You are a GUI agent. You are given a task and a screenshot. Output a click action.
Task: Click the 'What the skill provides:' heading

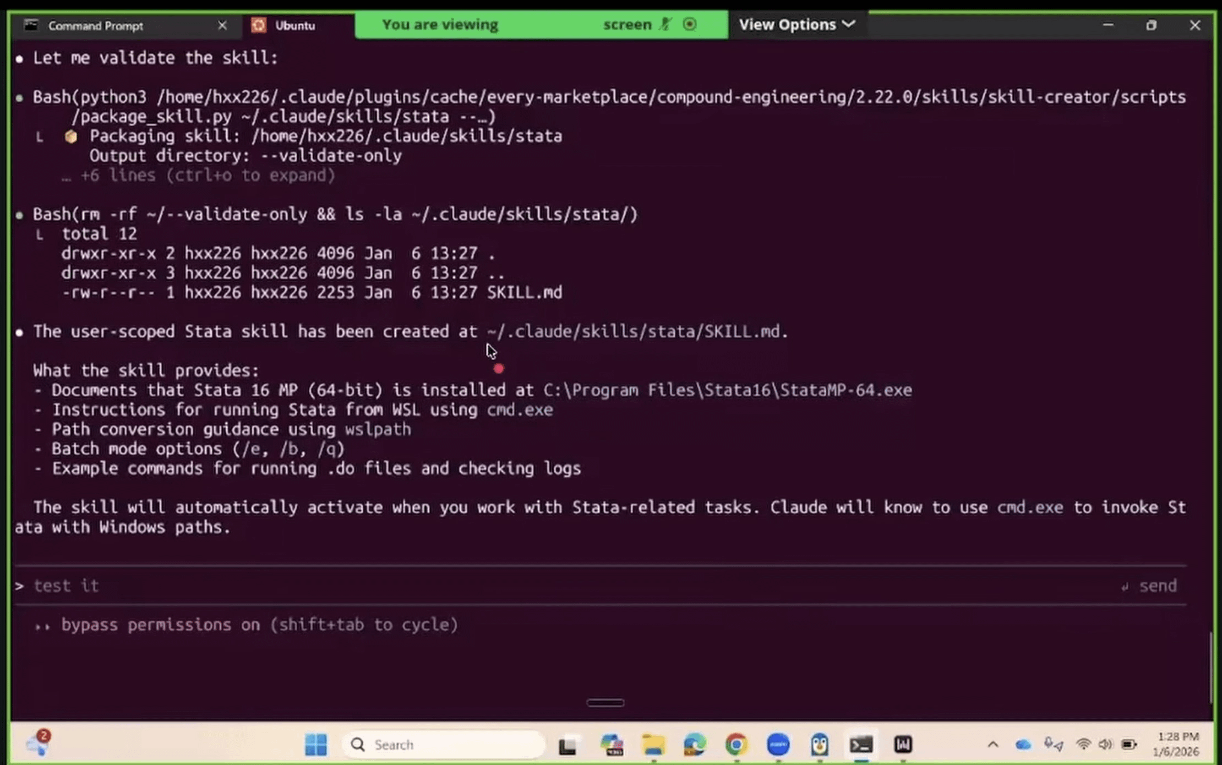tap(146, 370)
